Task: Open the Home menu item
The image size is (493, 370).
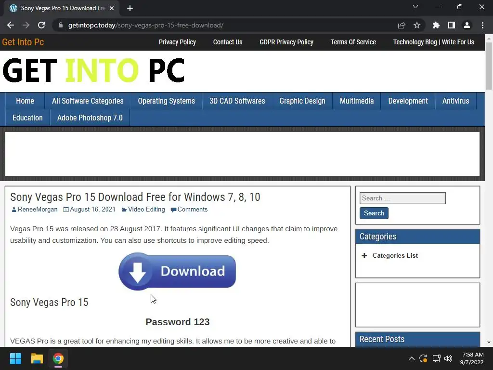Action: click(x=25, y=101)
